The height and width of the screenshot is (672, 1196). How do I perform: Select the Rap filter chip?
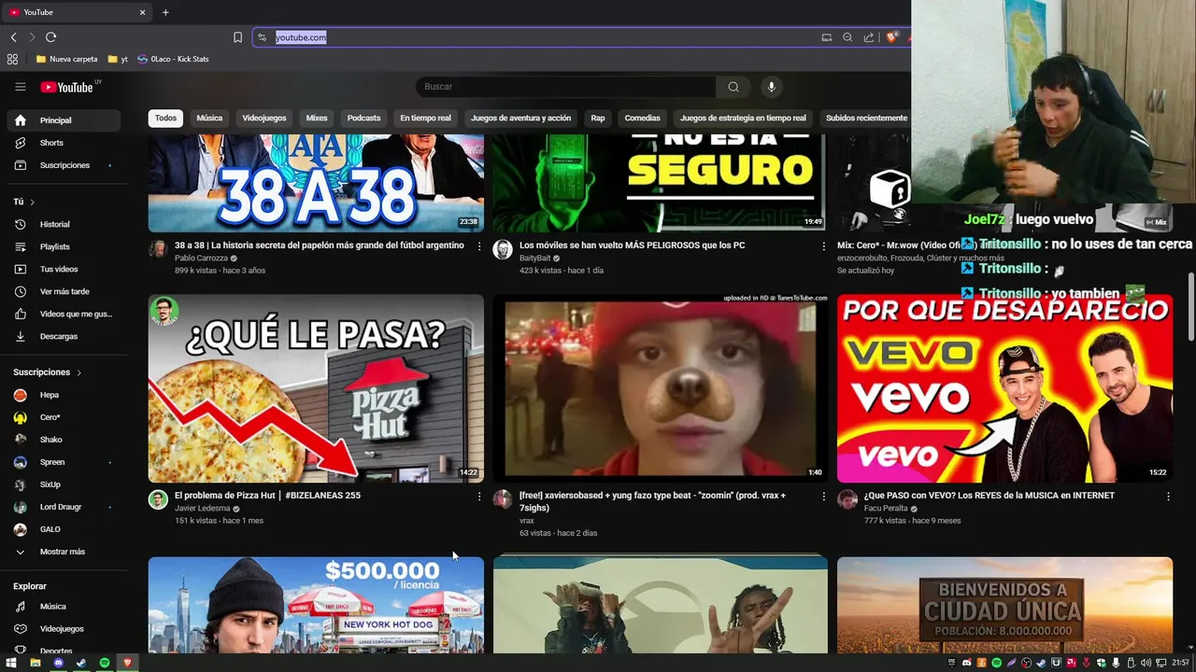pos(598,119)
